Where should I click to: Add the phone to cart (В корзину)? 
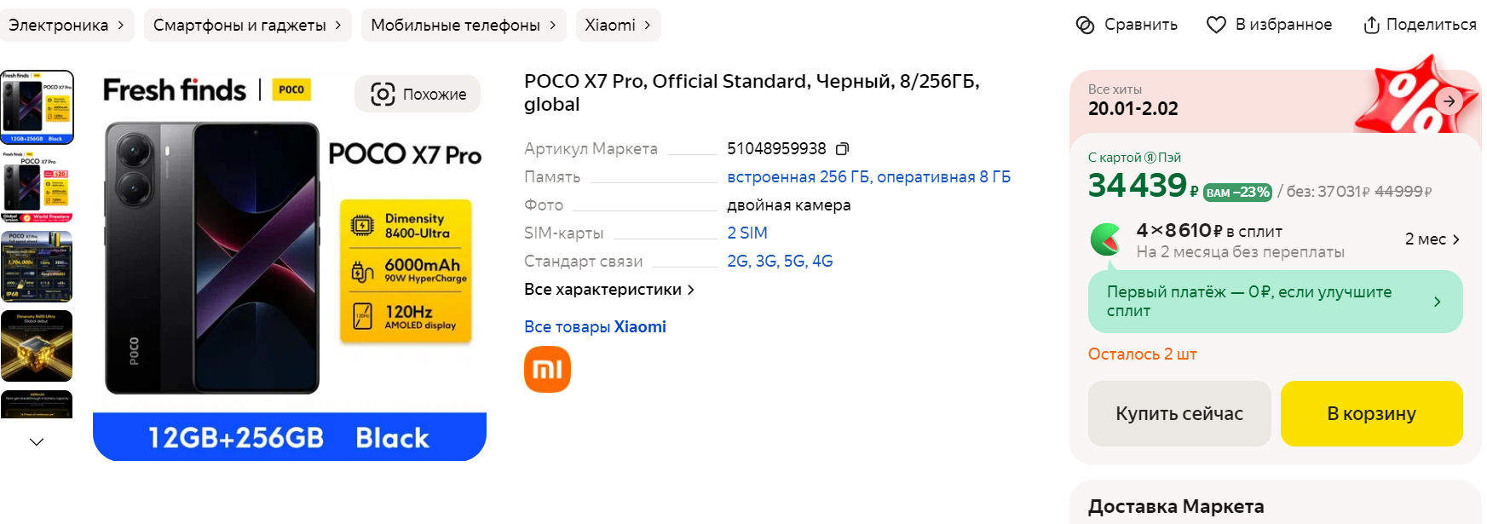coord(1371,413)
